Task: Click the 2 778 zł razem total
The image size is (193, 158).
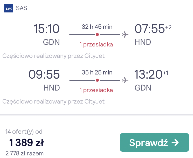Action: [24, 154]
